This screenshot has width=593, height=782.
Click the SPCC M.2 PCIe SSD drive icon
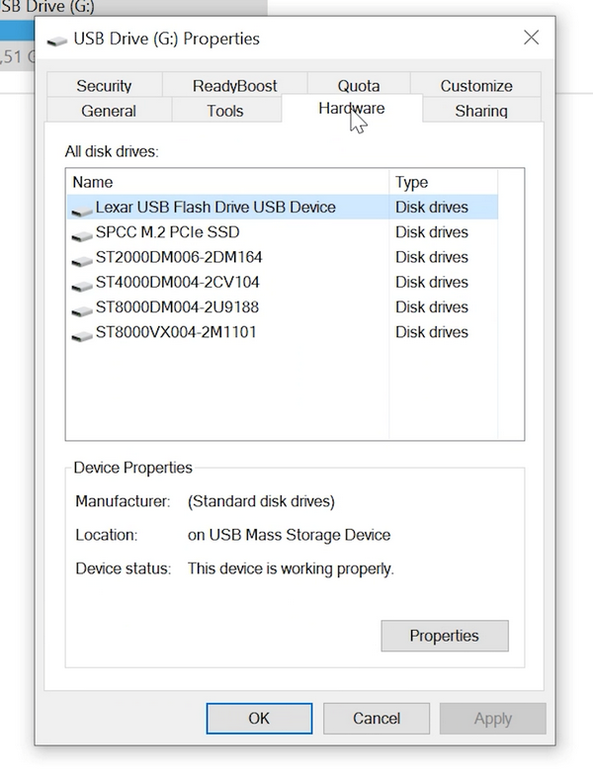click(x=82, y=234)
